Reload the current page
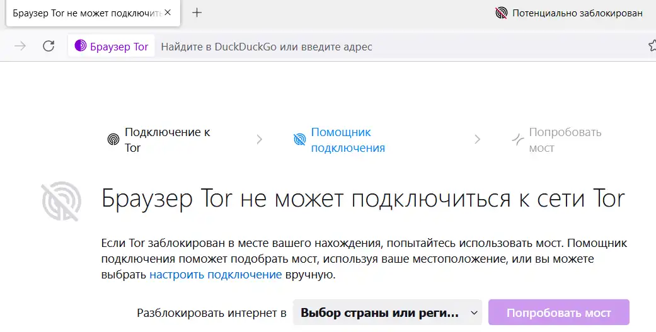Screen dimensions: 656x332 pyautogui.click(x=49, y=46)
